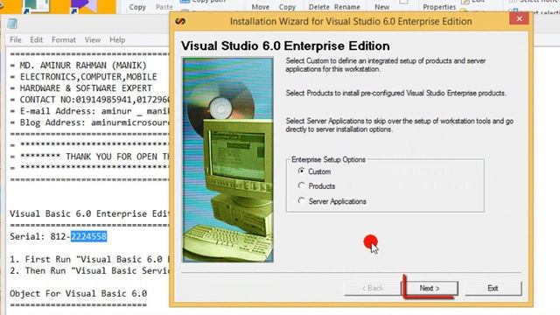Image resolution: width=560 pixels, height=315 pixels.
Task: Open the Notepad Format menu
Action: click(x=64, y=39)
